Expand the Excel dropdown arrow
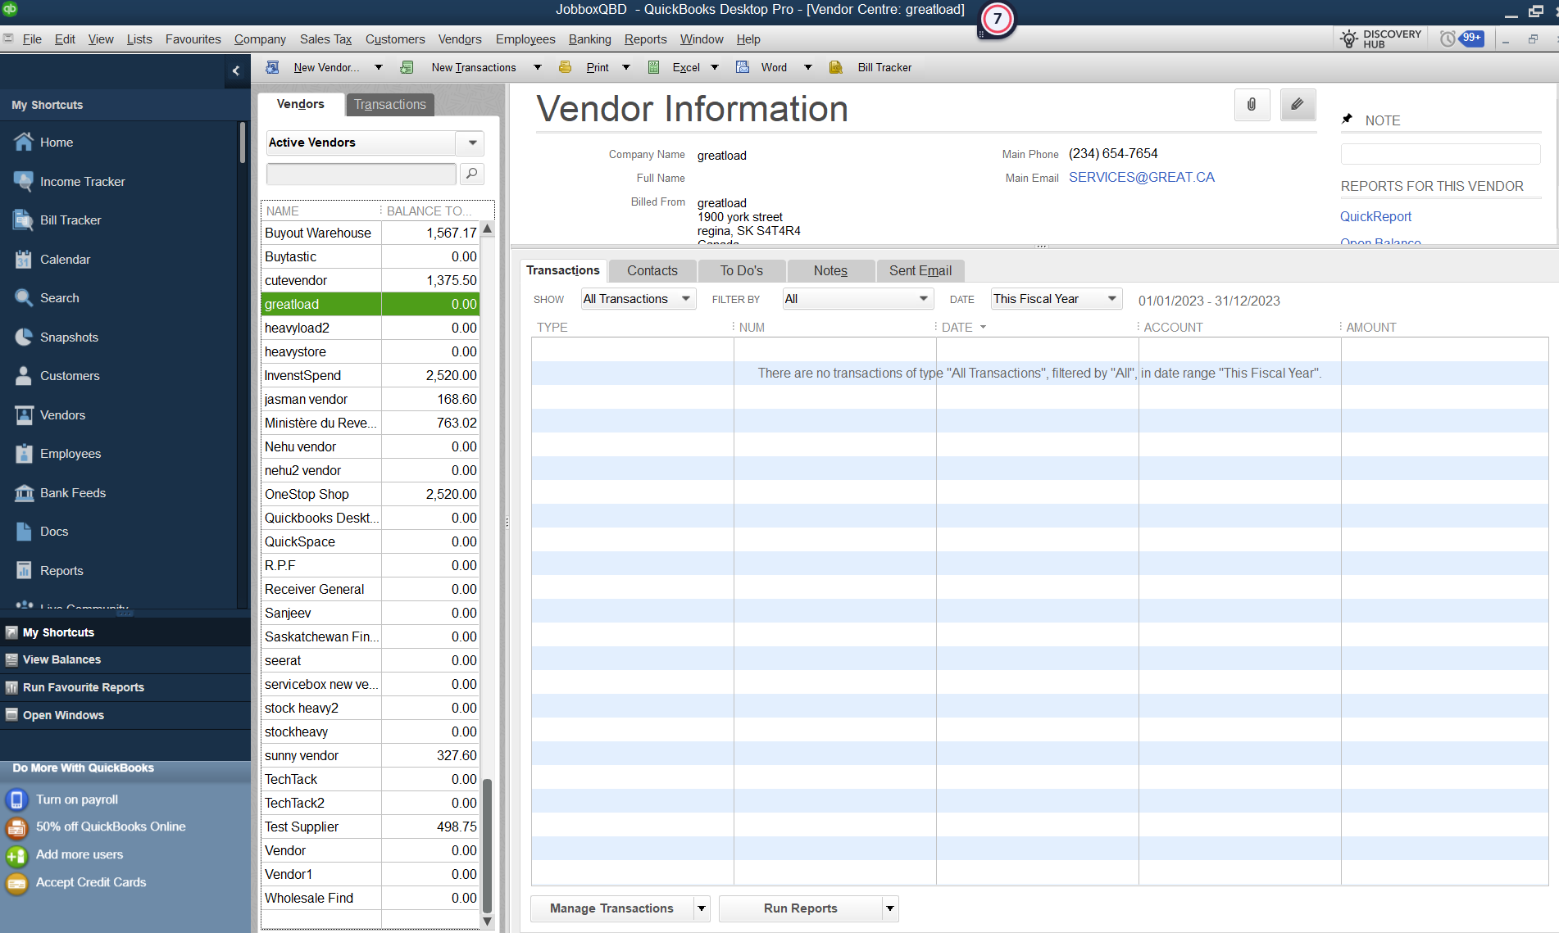 pyautogui.click(x=715, y=67)
